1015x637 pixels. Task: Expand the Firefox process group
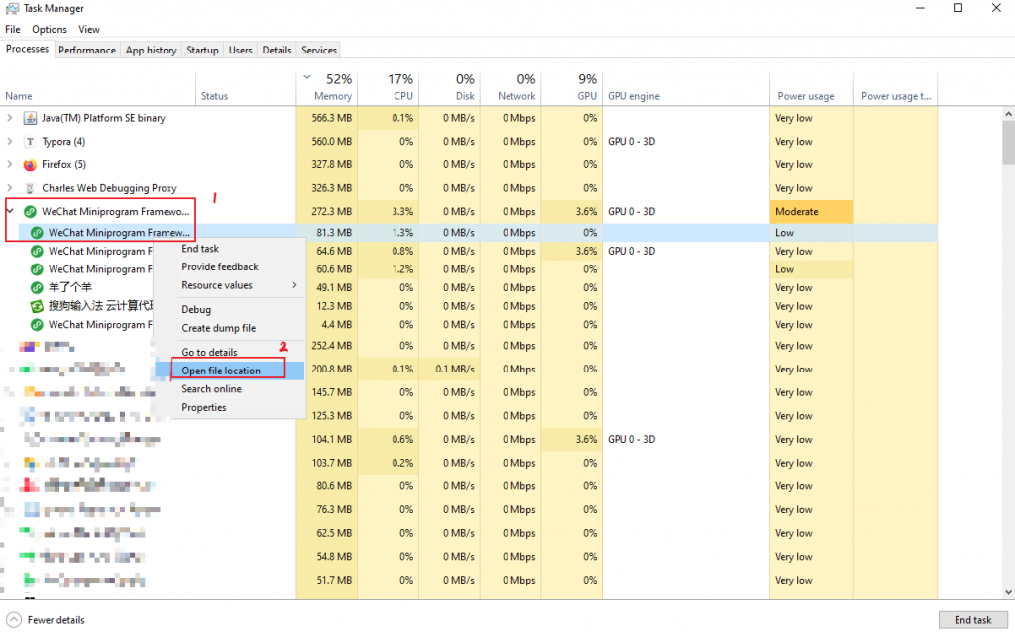[10, 165]
